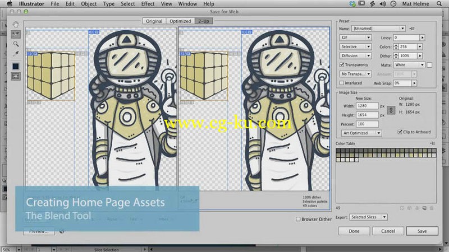Click the Colors stepper arrows
449x252 pixels.
coord(396,46)
